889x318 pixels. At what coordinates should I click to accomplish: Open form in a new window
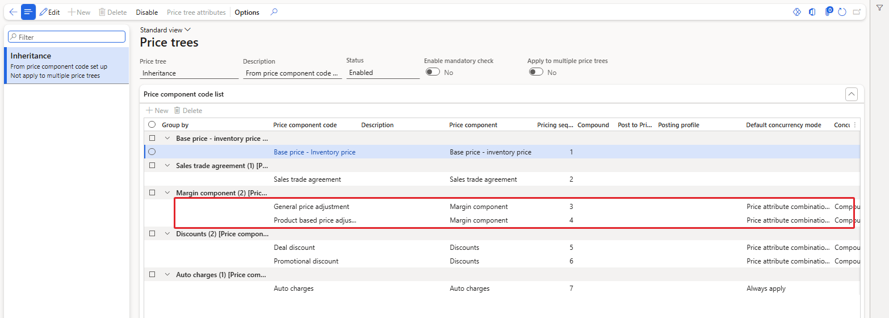tap(857, 12)
